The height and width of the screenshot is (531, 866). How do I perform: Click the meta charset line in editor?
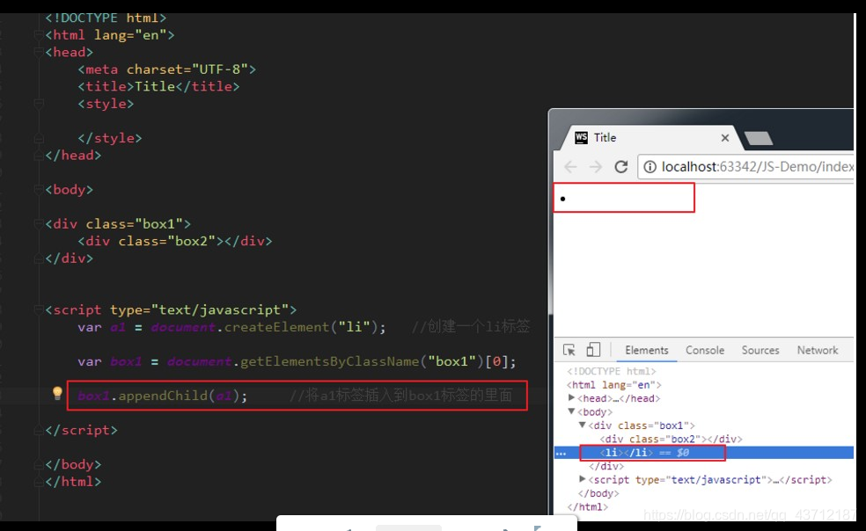(167, 69)
